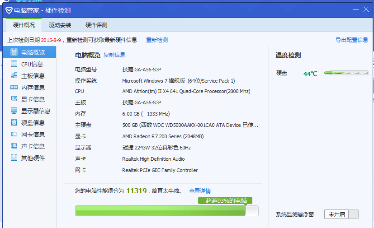Click the 显示器信息 monitor icon

pos(14,111)
